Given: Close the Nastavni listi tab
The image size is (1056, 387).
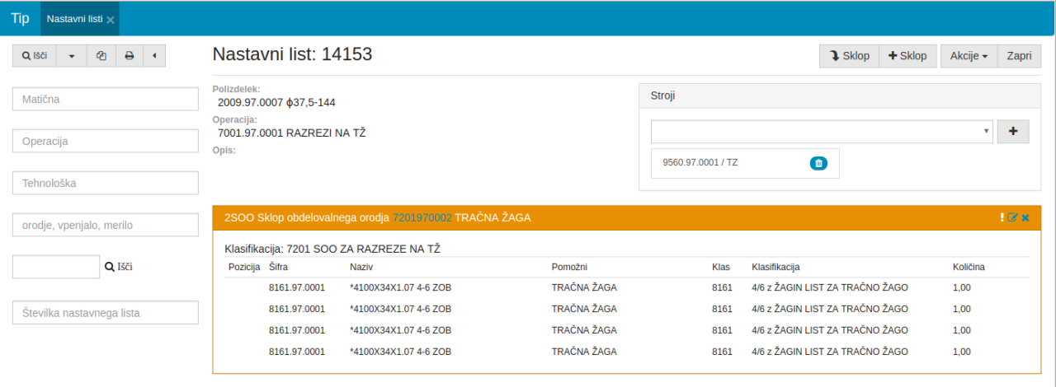Looking at the screenshot, I should [x=111, y=19].
